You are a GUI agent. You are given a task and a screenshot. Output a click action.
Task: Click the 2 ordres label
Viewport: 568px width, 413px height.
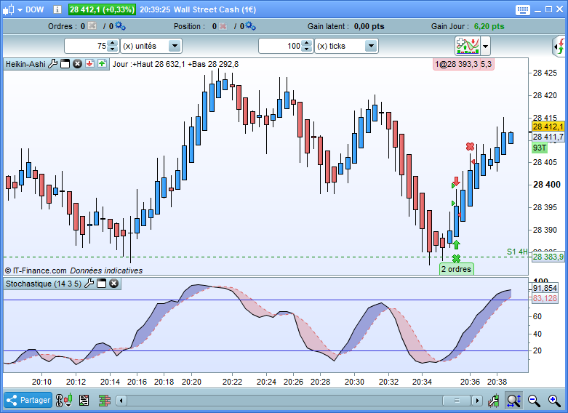(x=457, y=269)
